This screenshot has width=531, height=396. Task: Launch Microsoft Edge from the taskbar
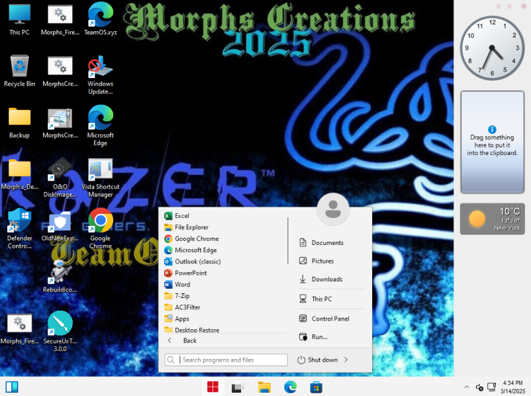point(290,387)
